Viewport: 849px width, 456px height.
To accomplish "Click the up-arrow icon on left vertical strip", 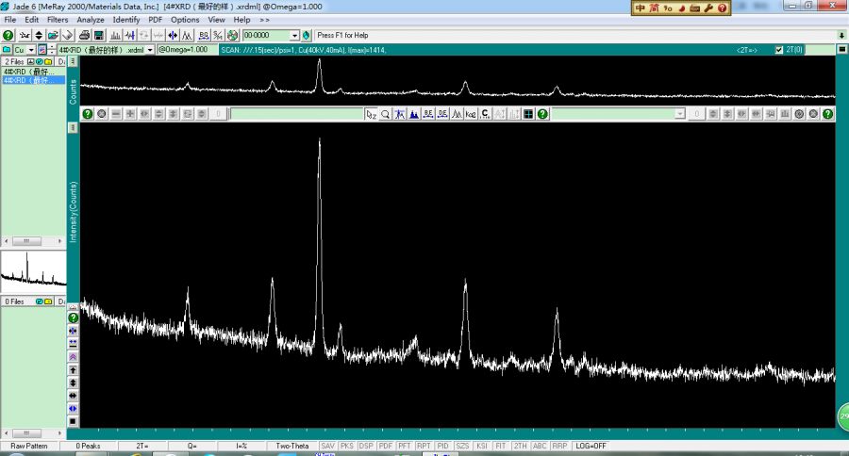I will click(x=73, y=370).
